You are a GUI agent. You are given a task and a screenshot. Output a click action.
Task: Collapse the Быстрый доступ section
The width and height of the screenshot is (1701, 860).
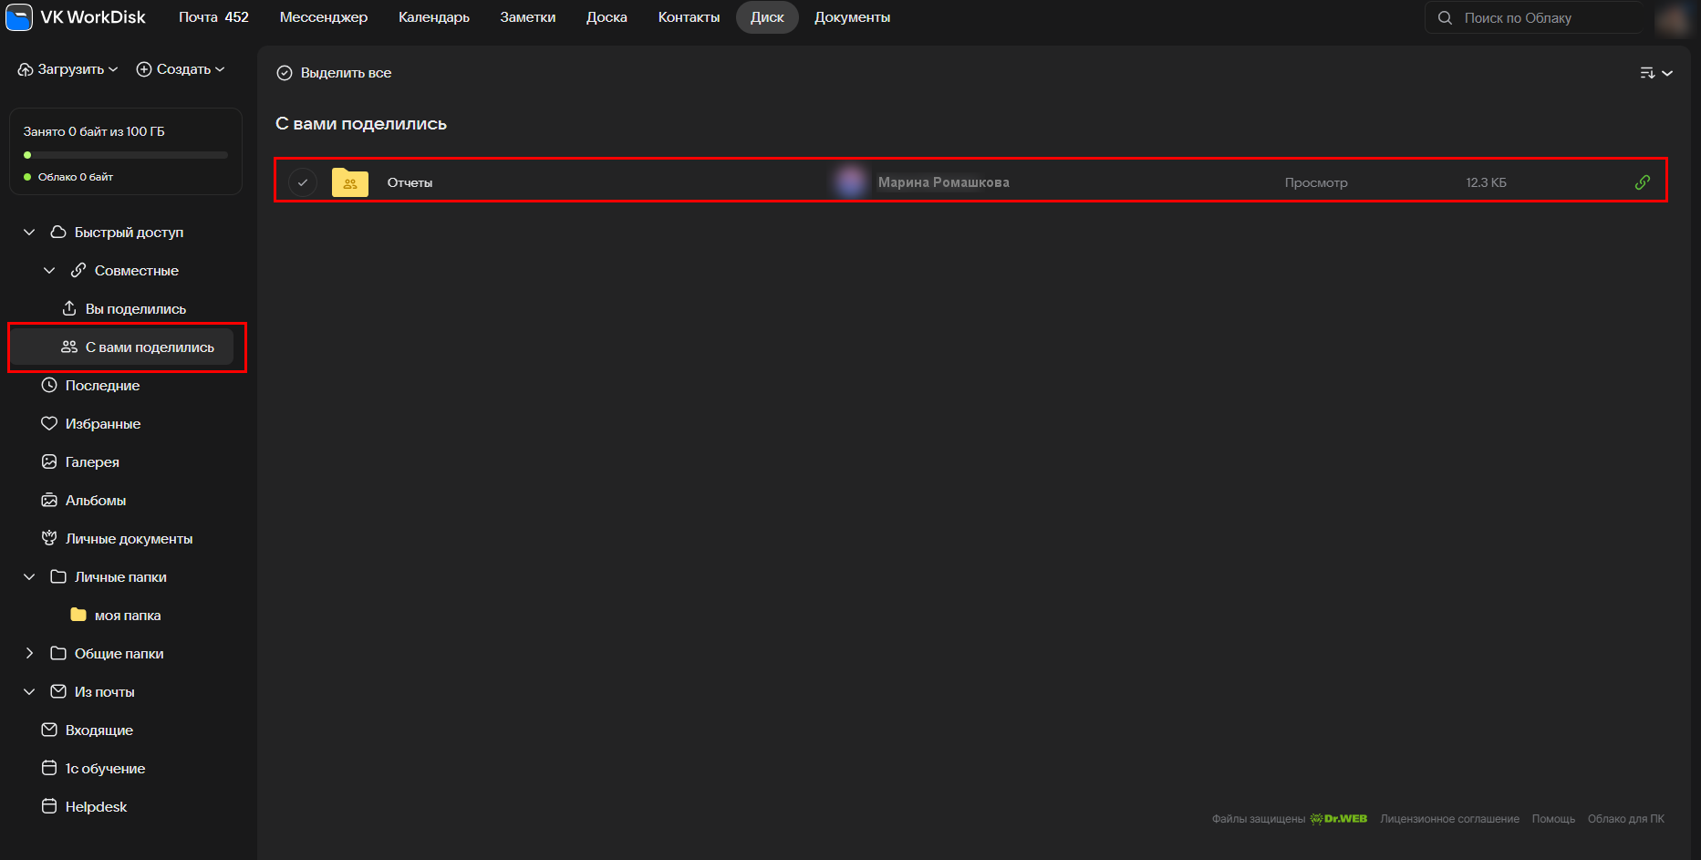tap(29, 233)
